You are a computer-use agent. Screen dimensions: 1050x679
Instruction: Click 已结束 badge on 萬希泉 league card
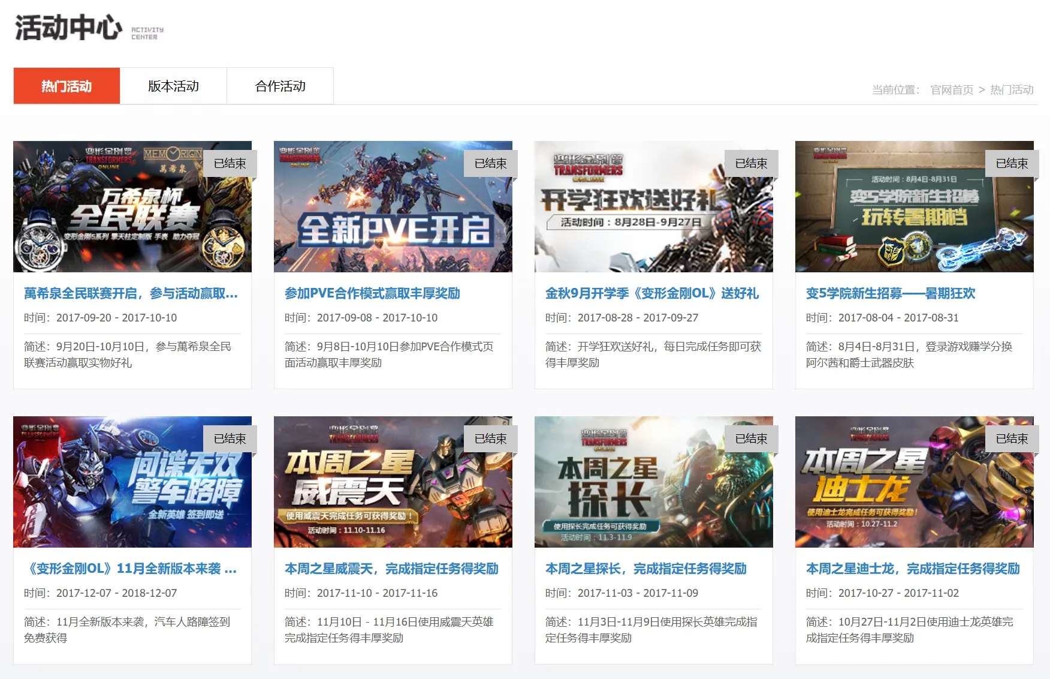(x=230, y=163)
